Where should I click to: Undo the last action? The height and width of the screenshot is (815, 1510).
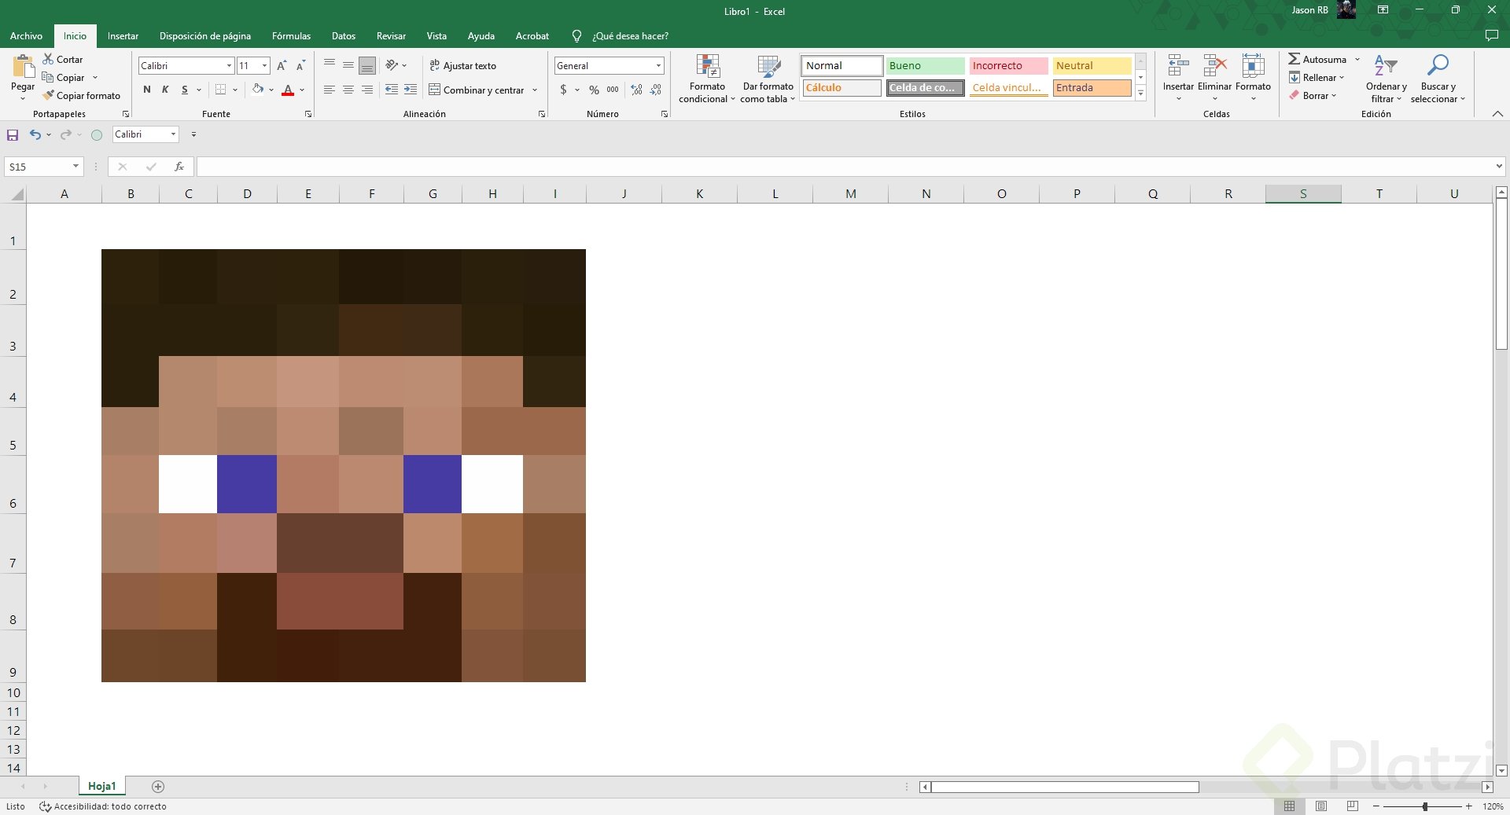[x=35, y=135]
